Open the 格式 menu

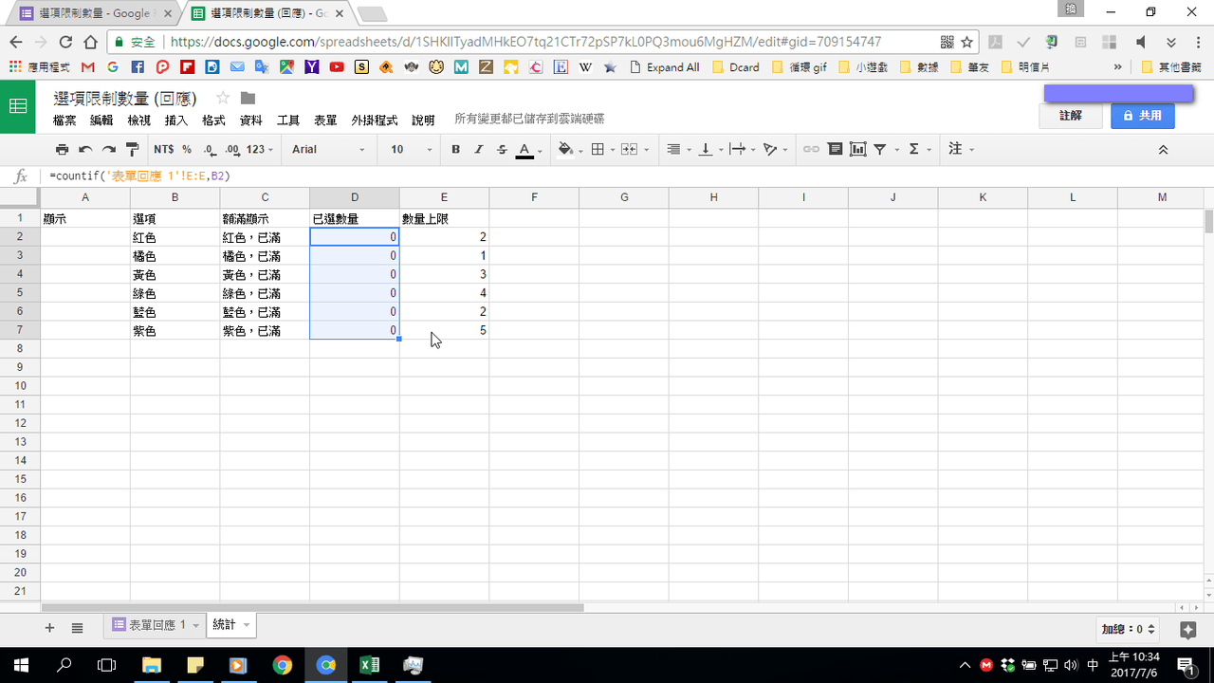pyautogui.click(x=213, y=120)
